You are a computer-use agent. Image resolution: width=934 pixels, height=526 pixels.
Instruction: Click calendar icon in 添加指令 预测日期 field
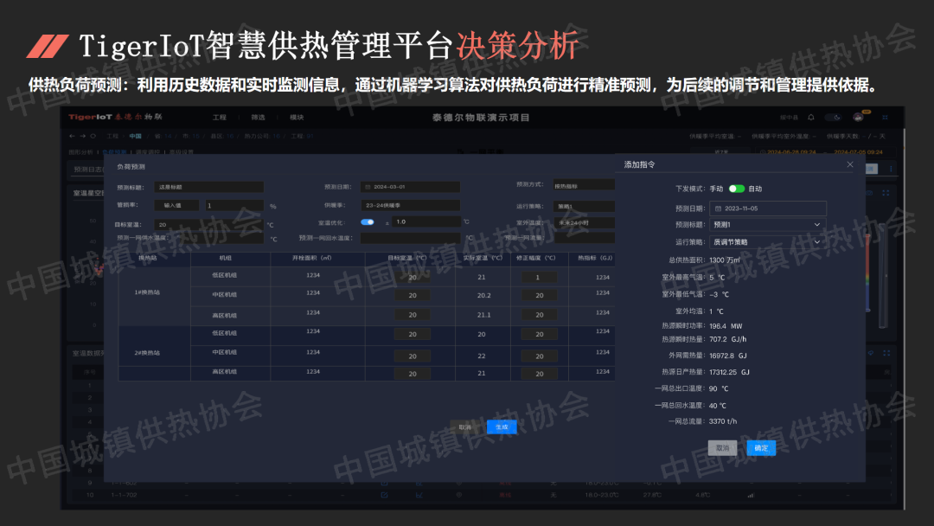[718, 208]
